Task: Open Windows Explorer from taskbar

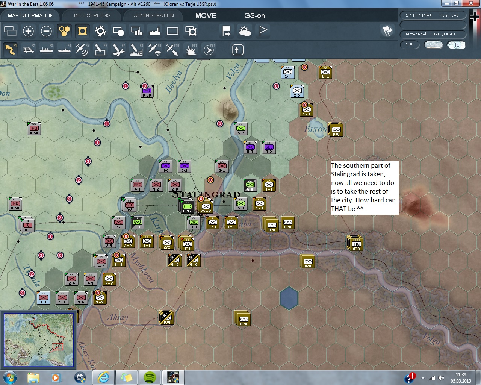Action: pos(33,377)
